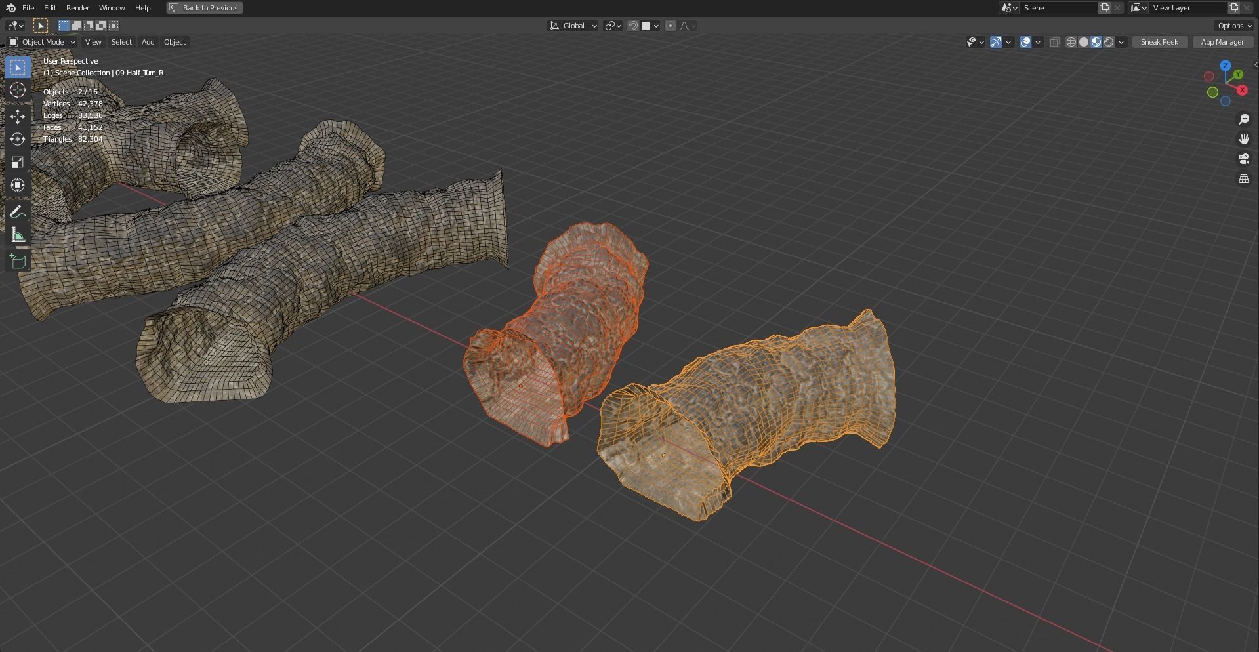Open the Global transform orientation dropdown

573,26
